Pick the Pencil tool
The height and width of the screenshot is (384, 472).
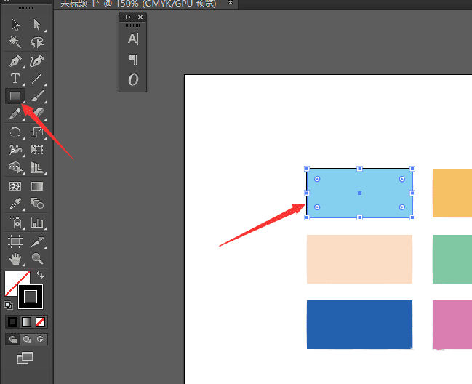click(x=15, y=113)
